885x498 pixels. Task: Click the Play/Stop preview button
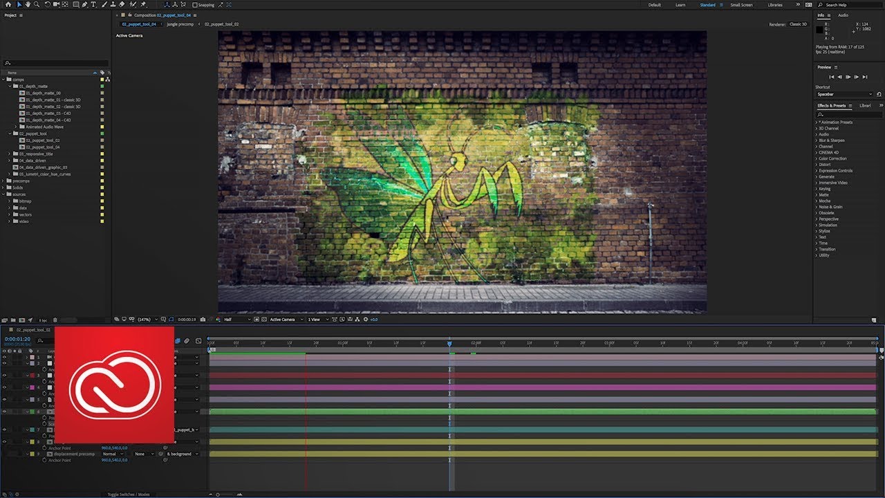pos(848,77)
